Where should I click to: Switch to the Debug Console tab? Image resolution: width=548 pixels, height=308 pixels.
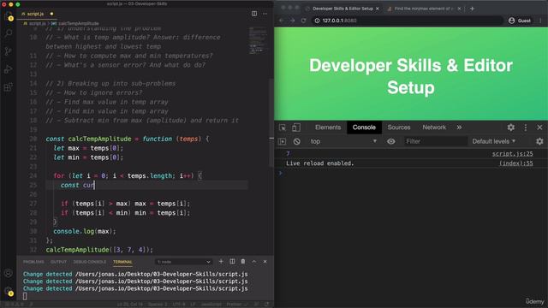point(89,262)
